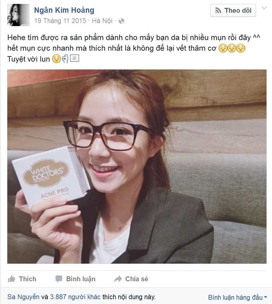The height and width of the screenshot is (304, 272).
Task: Click the RSS feed icon in Theo dõi
Action: pyautogui.click(x=218, y=11)
